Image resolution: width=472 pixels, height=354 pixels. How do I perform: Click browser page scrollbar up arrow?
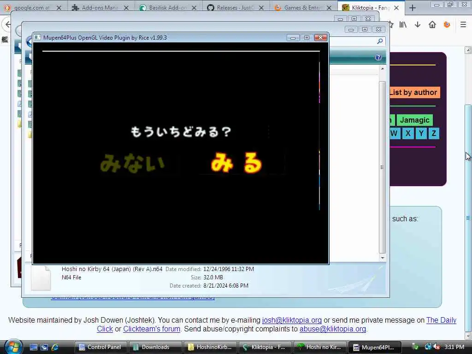pos(468,50)
